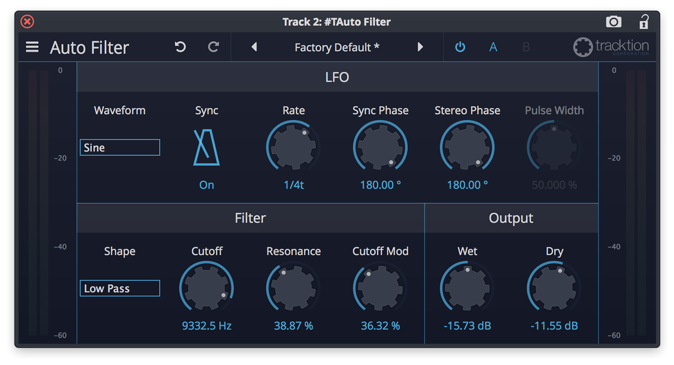Click the redo arrow icon
Viewport: 674px width, 365px height.
(213, 47)
